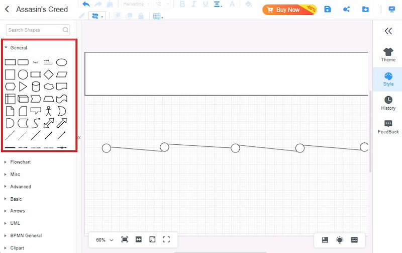Undo the last action

point(86,4)
